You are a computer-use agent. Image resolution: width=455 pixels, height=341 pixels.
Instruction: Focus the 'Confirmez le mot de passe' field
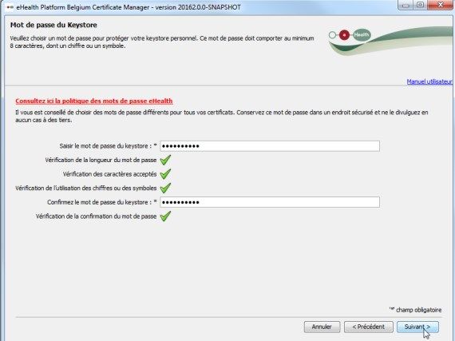coord(270,202)
